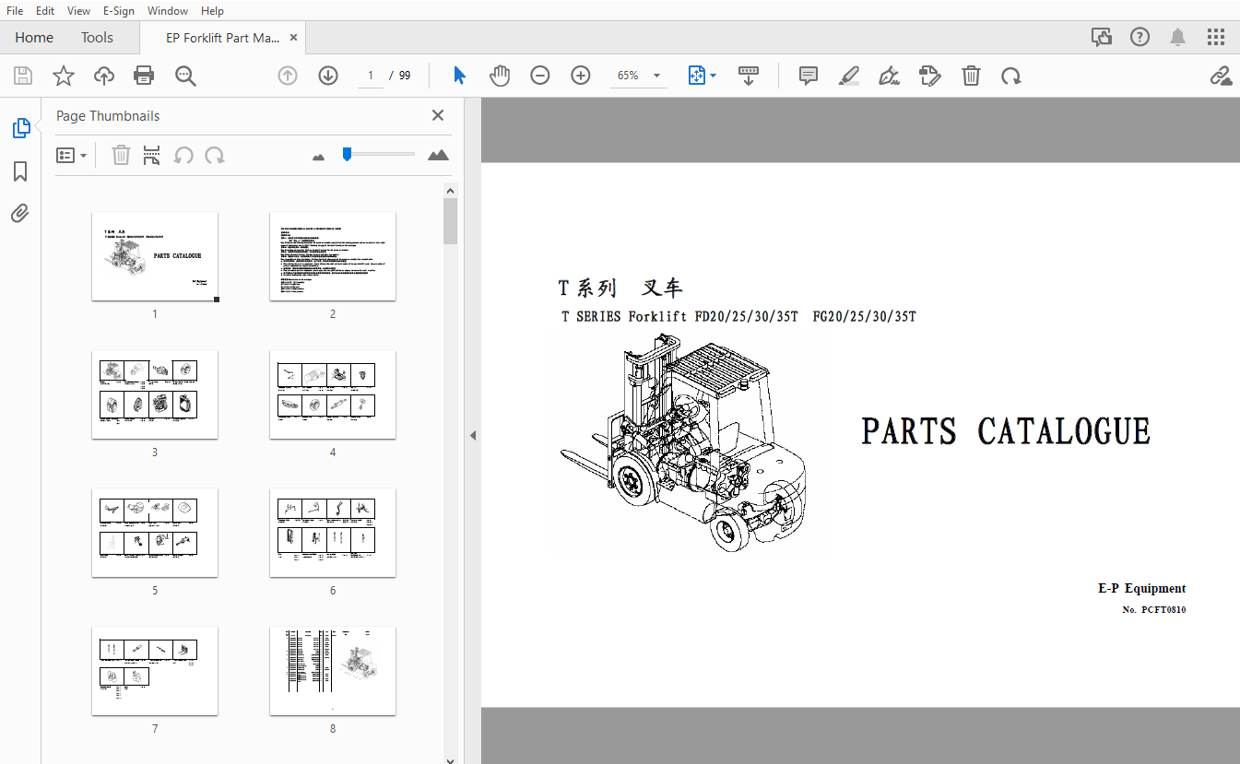Expand the fit page options arrow
Screen dimensions: 1240x764
pos(713,76)
